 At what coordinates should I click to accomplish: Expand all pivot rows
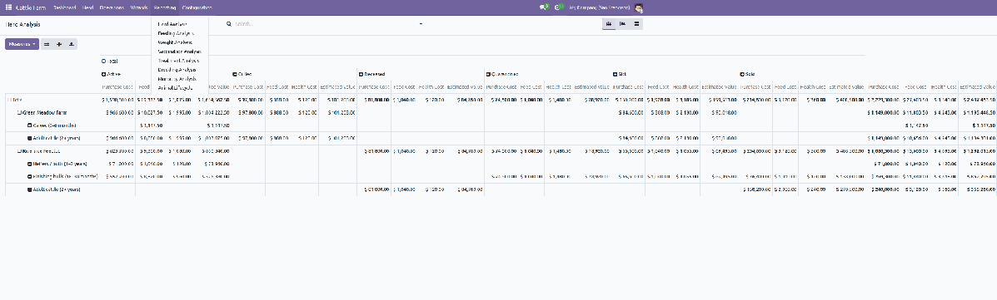pyautogui.click(x=59, y=44)
